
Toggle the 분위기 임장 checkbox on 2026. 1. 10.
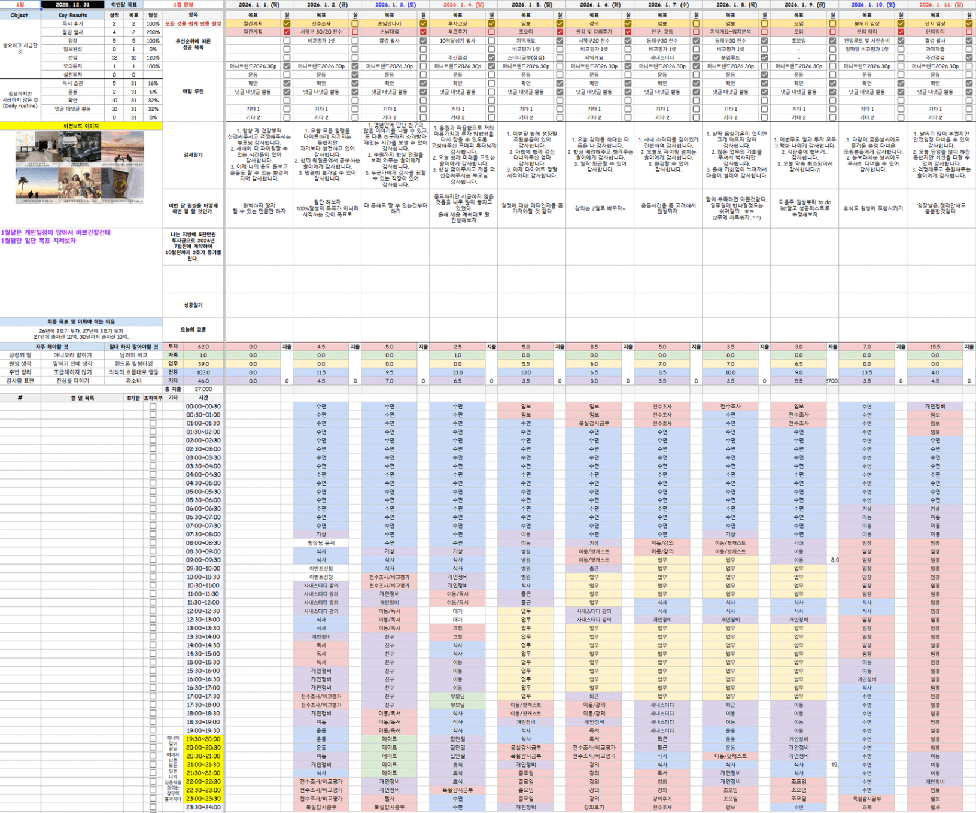pyautogui.click(x=901, y=24)
